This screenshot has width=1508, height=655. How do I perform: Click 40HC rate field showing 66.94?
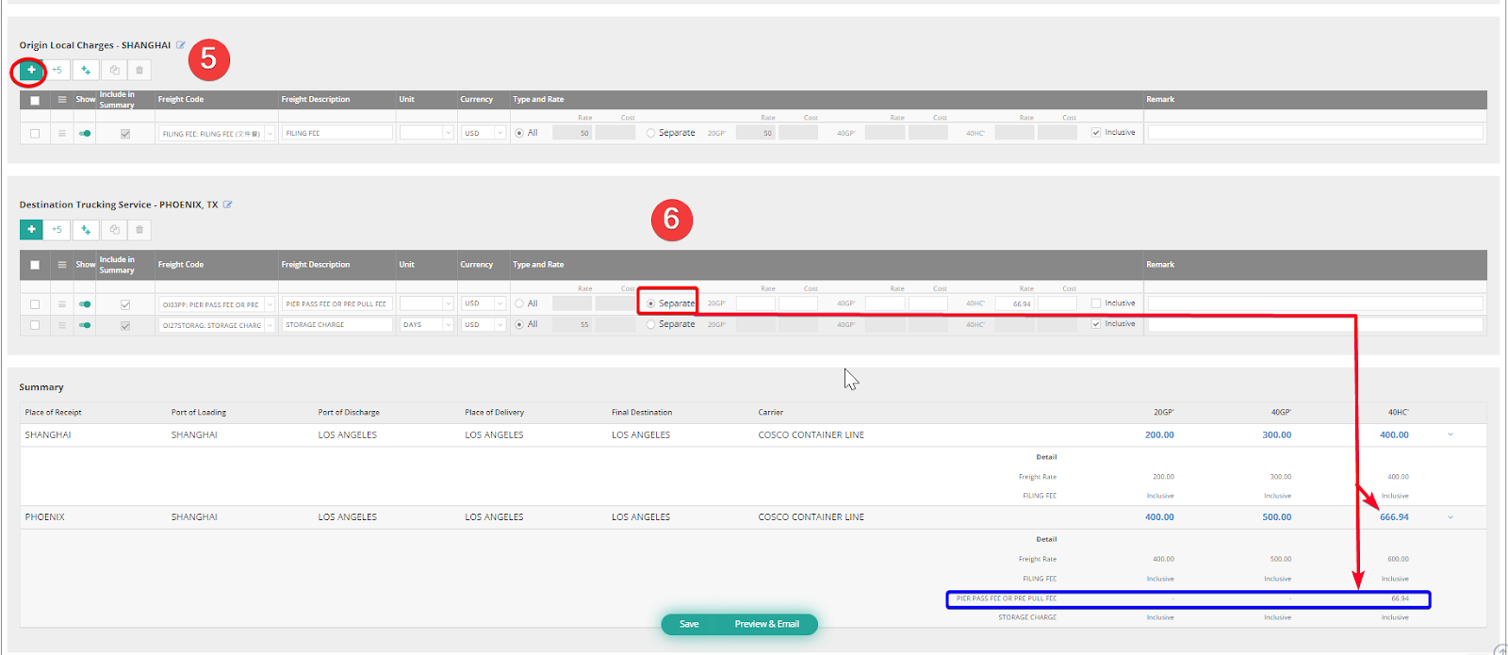coord(1015,303)
